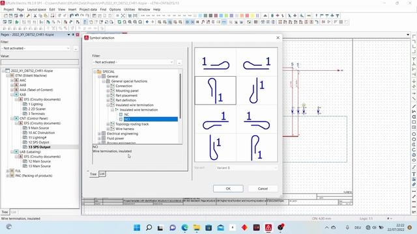Expand the Connection node
417x234 pixels.
click(x=108, y=86)
